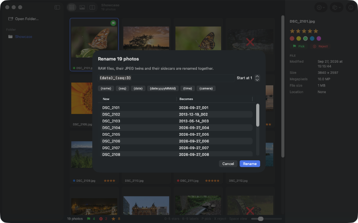This screenshot has width=358, height=223.
Task: Click the thumbnail size slider
Action: (267, 219)
